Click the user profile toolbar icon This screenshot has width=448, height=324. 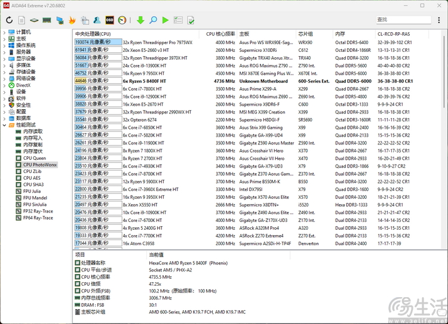pos(97,20)
